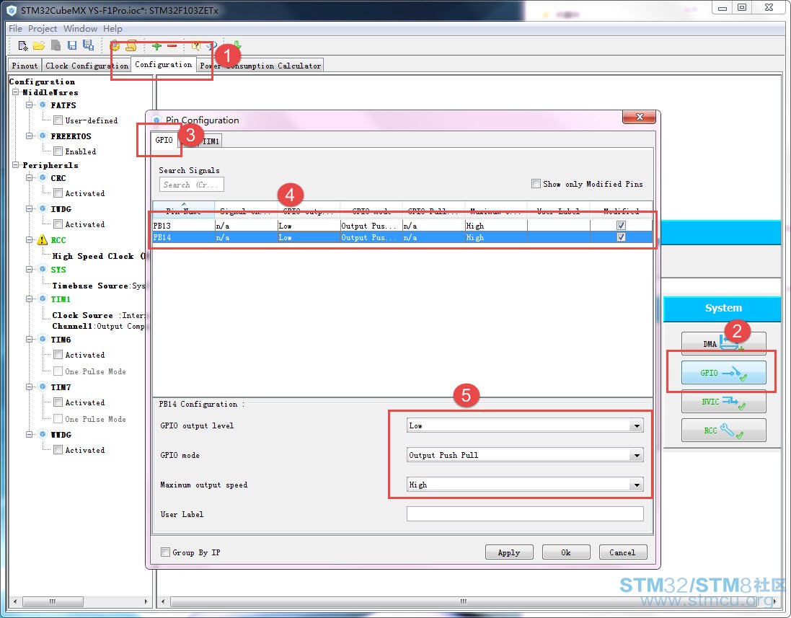
Task: Check Activated under TIM6
Action: pyautogui.click(x=58, y=354)
